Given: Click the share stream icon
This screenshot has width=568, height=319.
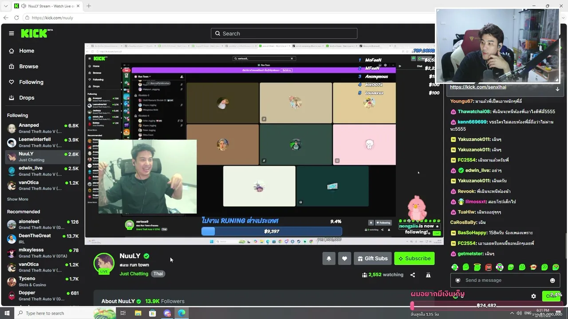Looking at the screenshot, I should click(413, 275).
